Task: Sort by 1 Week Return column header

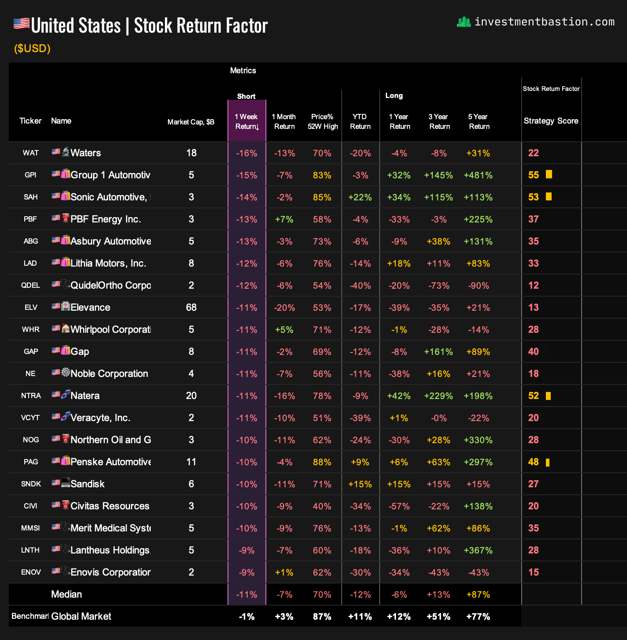Action: click(x=246, y=121)
